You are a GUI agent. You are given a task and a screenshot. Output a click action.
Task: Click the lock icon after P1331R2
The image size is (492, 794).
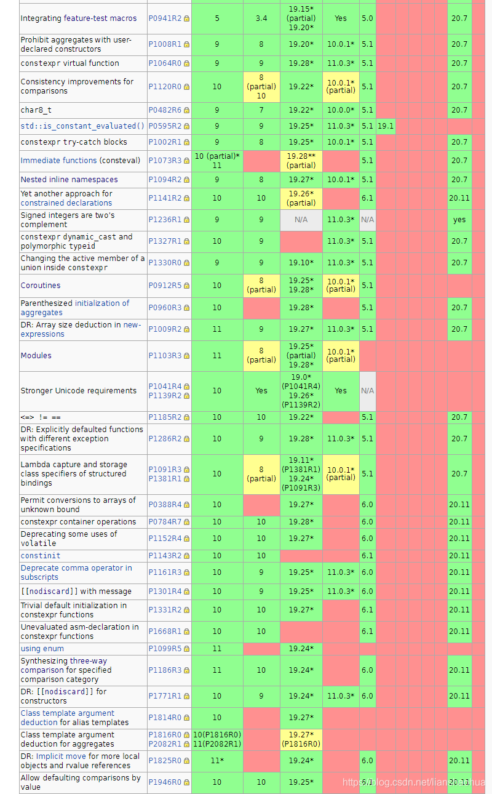click(x=186, y=610)
